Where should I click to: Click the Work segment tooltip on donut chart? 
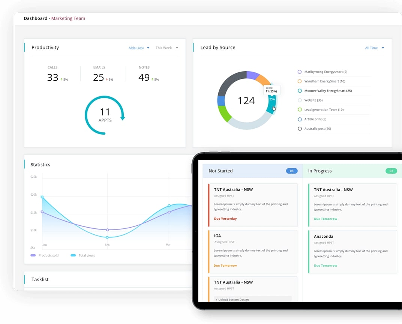[271, 90]
